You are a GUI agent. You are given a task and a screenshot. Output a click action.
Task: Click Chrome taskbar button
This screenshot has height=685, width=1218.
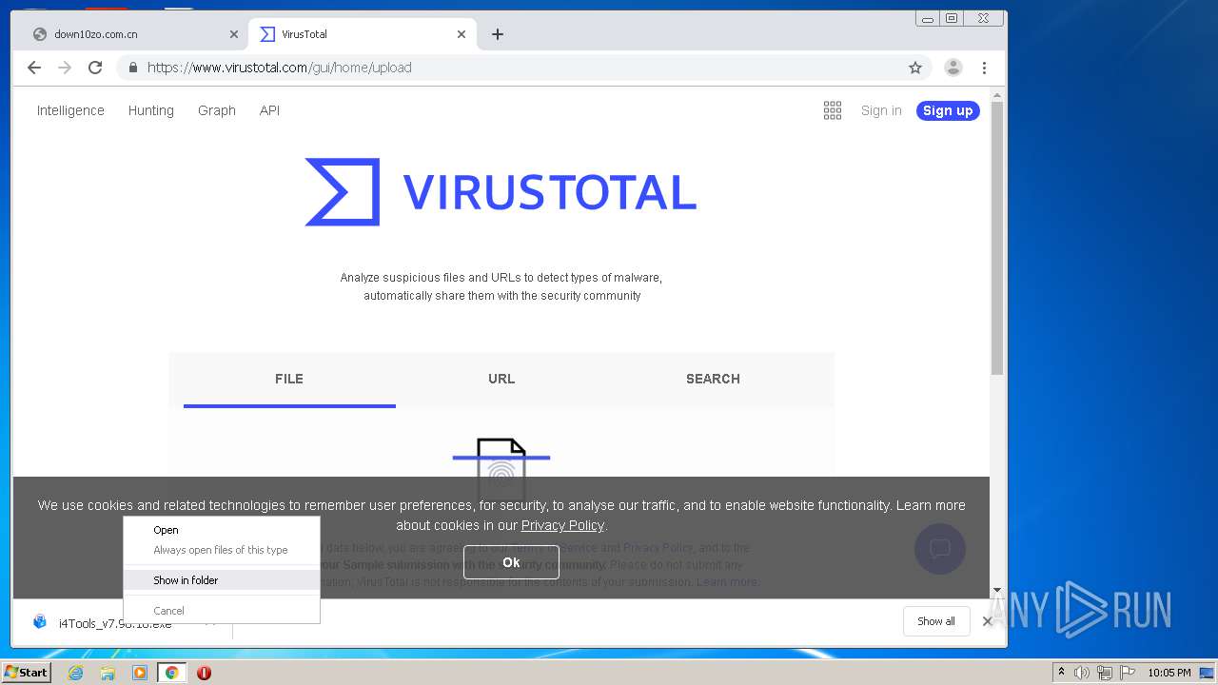[171, 673]
